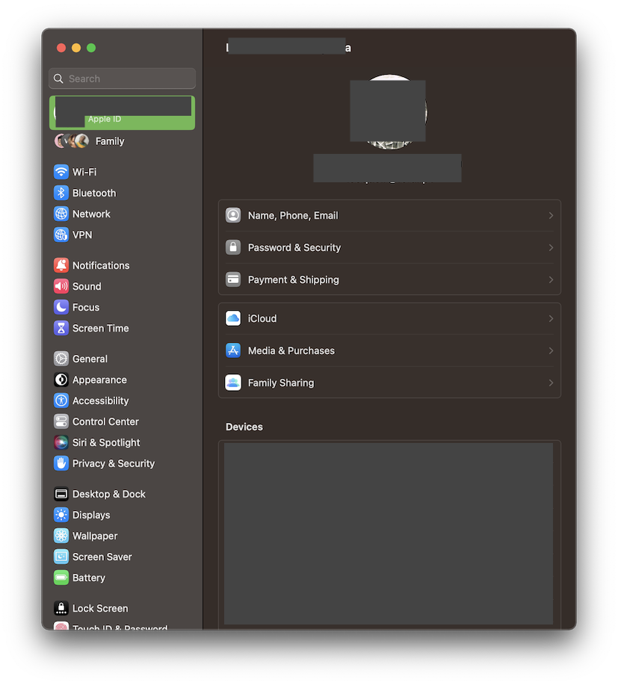Image resolution: width=618 pixels, height=685 pixels.
Task: Open Desktop & Dock label
Action: tap(109, 495)
